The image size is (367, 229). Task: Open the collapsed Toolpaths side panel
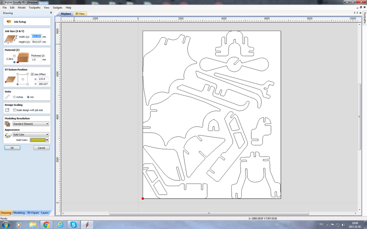364,18
